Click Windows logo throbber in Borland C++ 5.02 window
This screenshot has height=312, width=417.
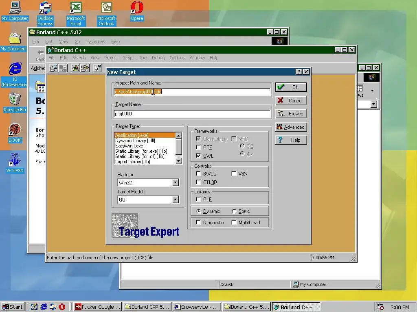coord(279,41)
